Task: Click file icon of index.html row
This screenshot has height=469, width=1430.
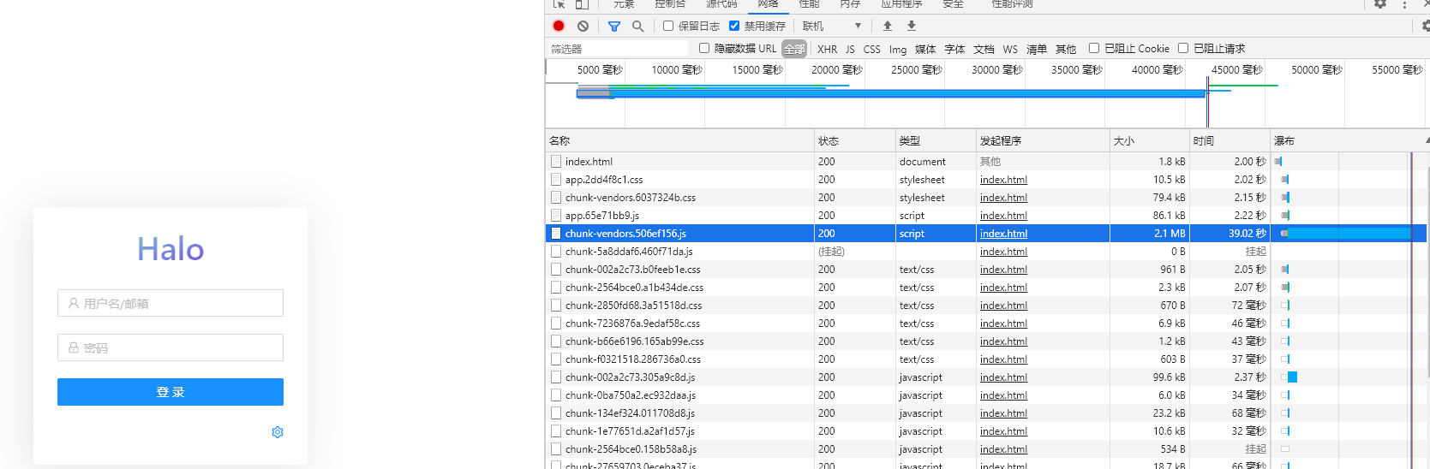Action: [556, 161]
